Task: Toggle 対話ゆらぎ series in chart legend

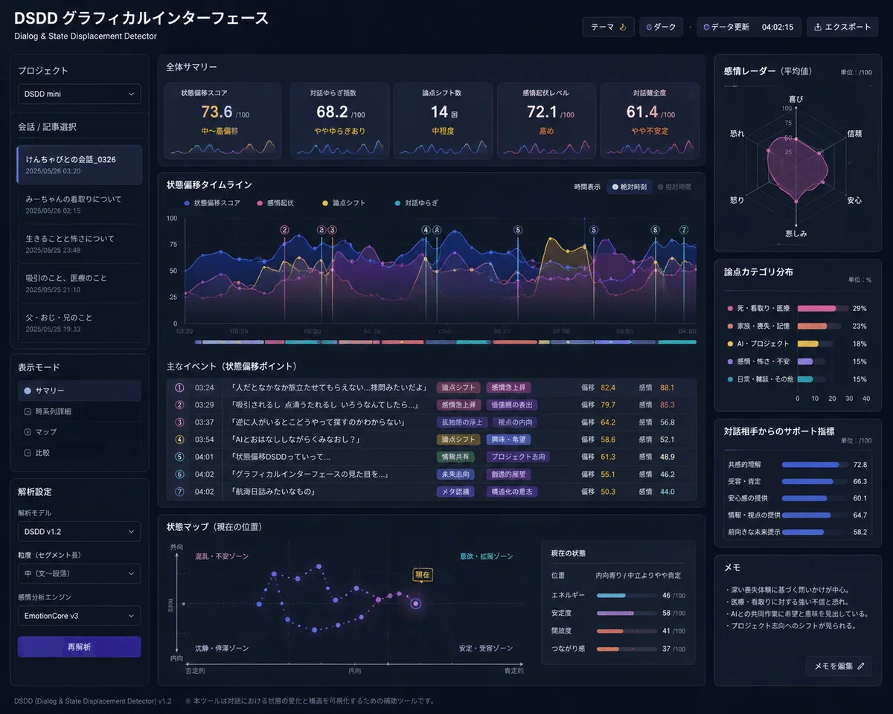Action: click(x=416, y=203)
